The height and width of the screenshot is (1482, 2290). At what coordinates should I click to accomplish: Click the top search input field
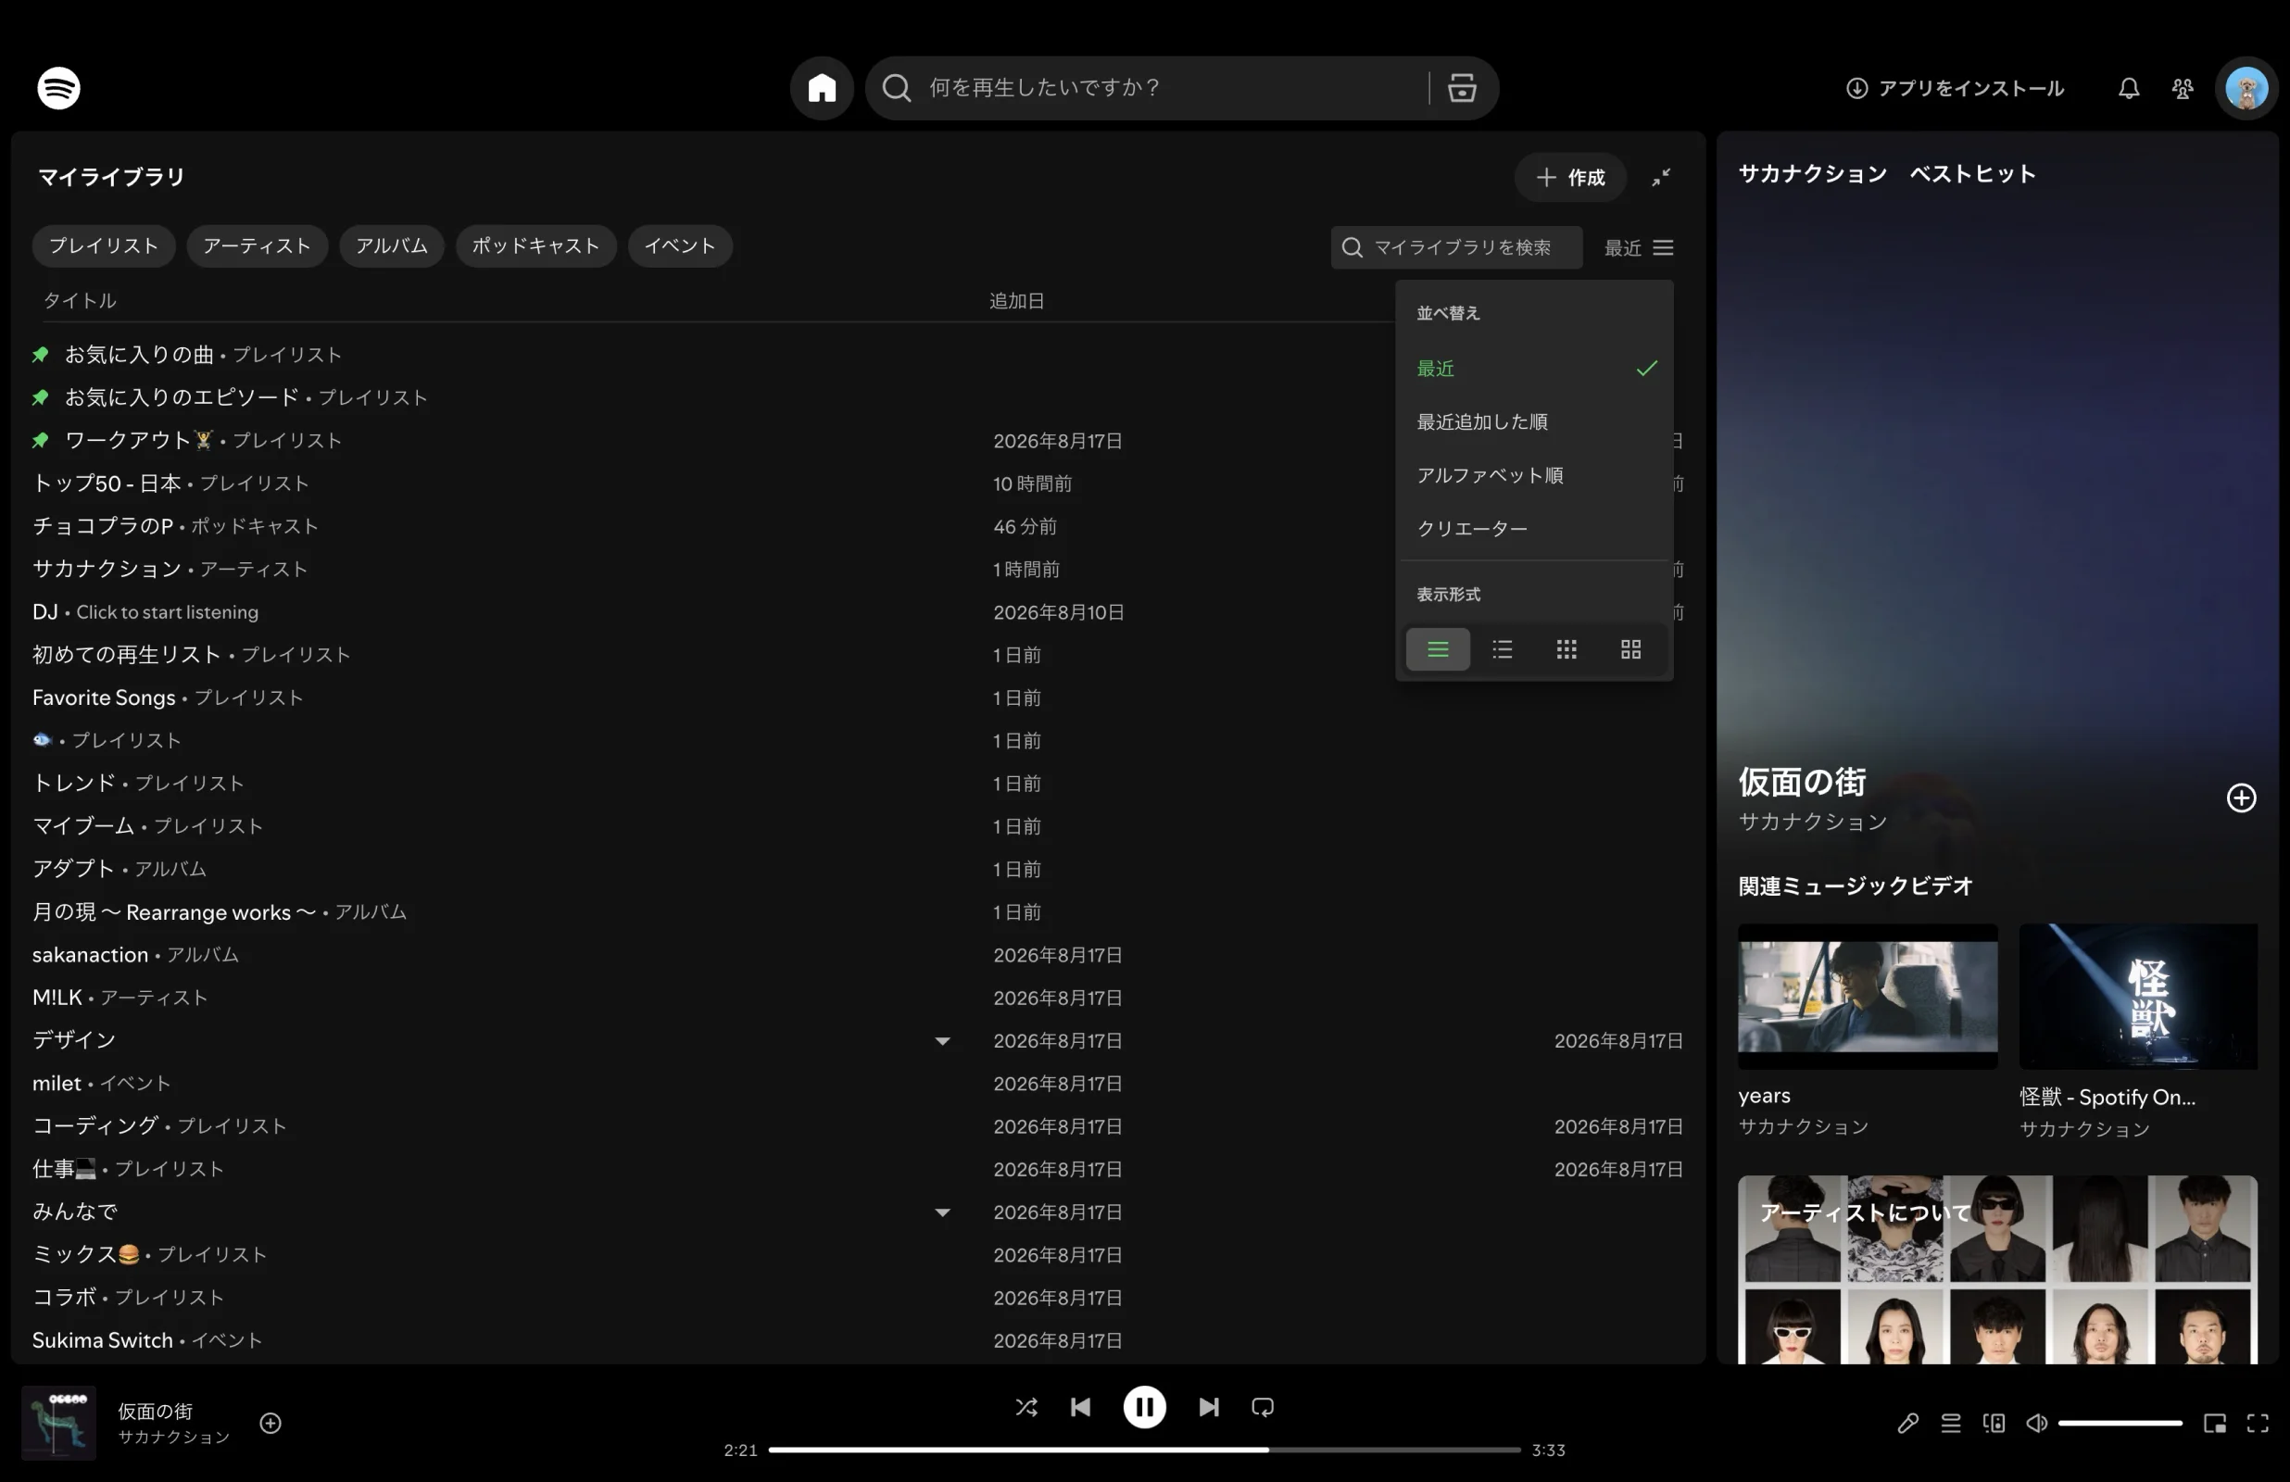[1169, 88]
